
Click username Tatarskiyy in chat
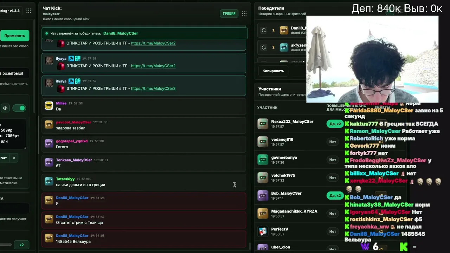coord(65,179)
